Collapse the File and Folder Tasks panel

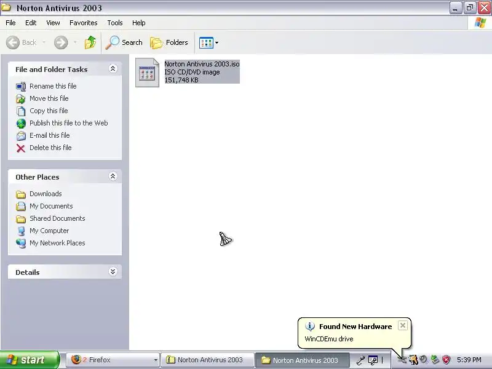[113, 68]
